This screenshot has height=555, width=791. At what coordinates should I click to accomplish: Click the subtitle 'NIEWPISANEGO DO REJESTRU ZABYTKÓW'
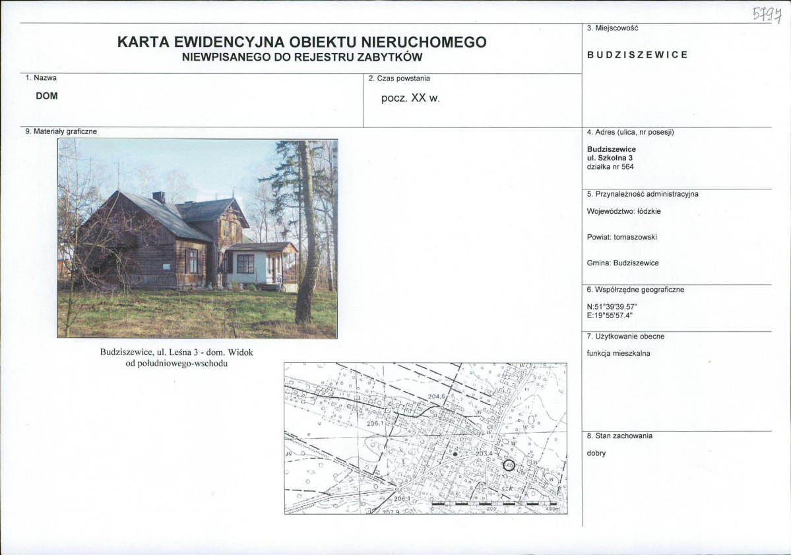pyautogui.click(x=301, y=57)
